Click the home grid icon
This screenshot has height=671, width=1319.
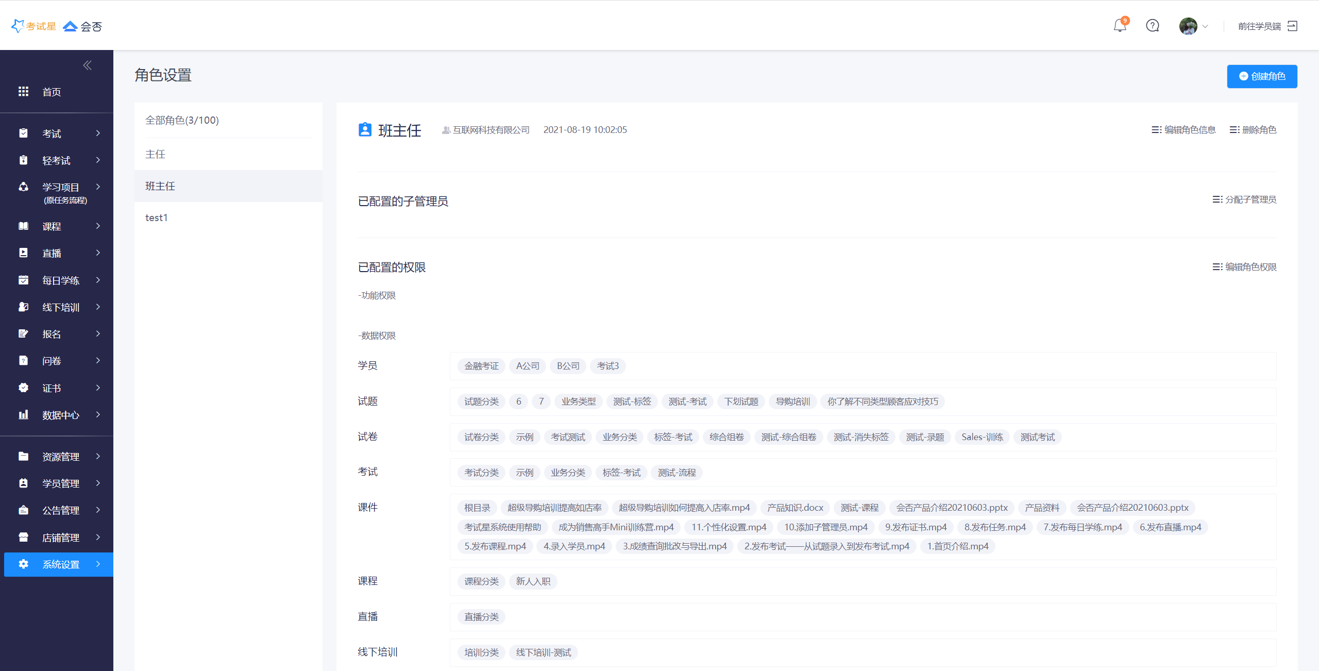pos(23,92)
